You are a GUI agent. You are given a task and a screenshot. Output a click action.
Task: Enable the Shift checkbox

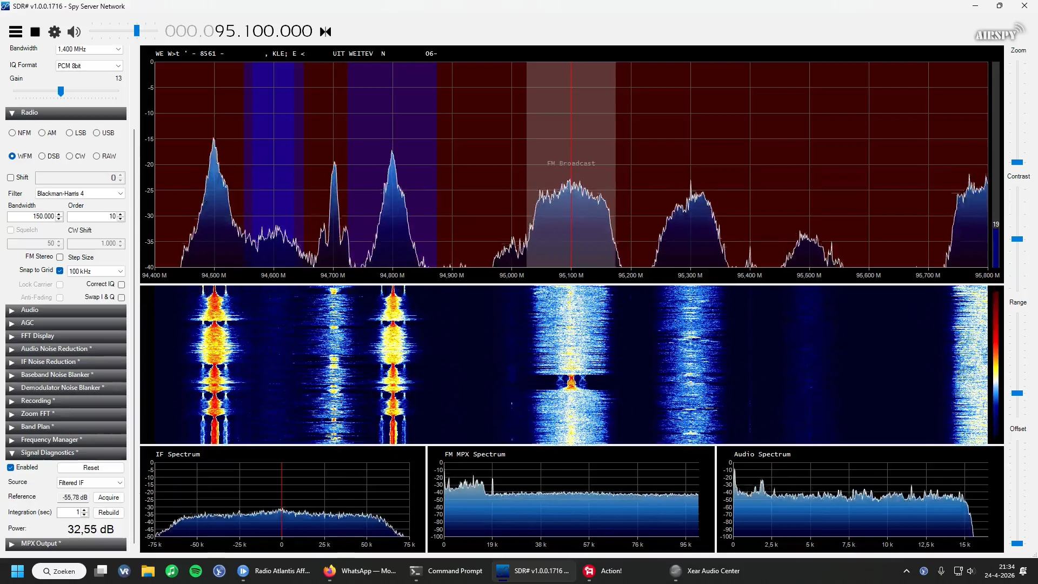click(10, 177)
